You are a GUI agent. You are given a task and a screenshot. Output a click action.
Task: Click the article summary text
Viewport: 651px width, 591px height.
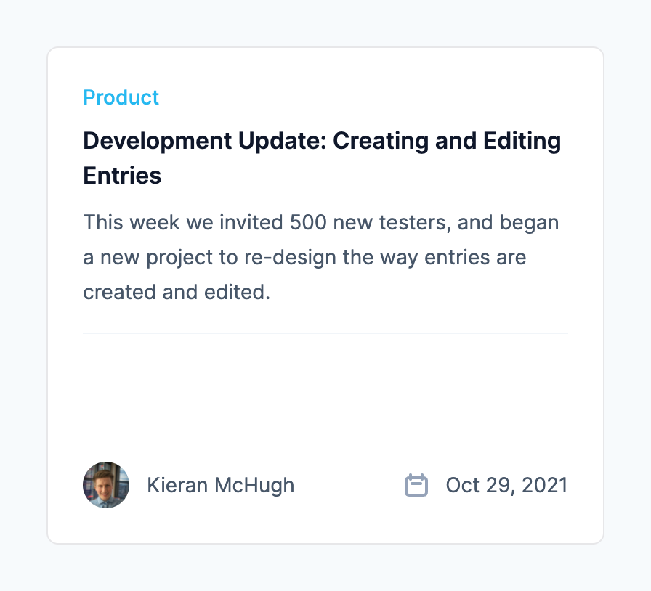tap(320, 257)
